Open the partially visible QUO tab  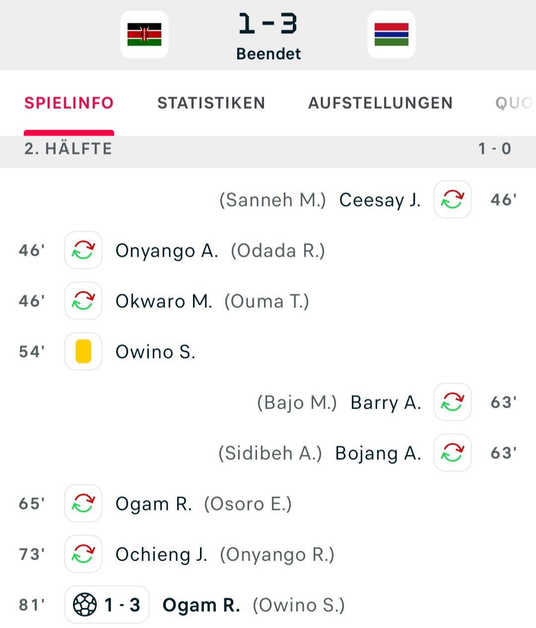[515, 103]
